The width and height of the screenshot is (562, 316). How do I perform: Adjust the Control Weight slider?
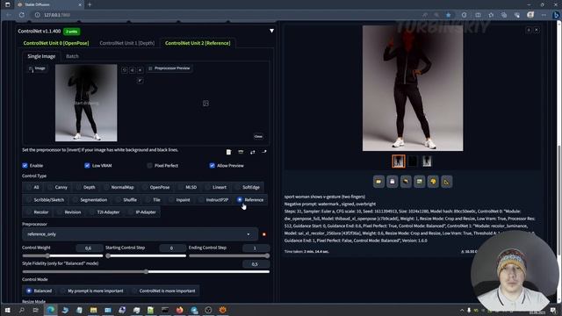click(62, 255)
